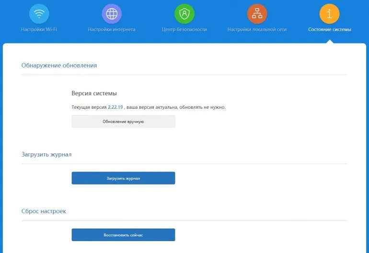This screenshot has width=369, height=253.
Task: Select the Настройки локальной сети tab label
Action: (x=257, y=30)
